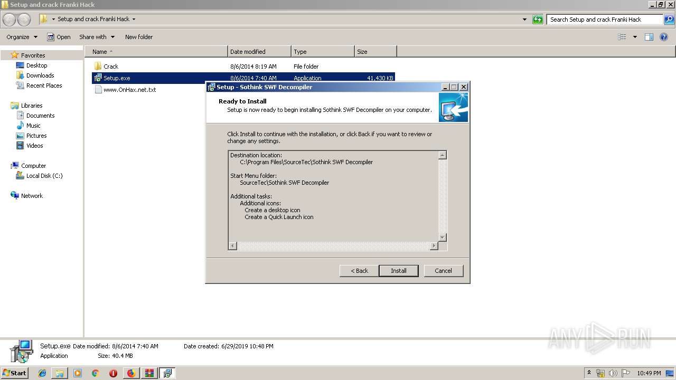
Task: Show hidden system tray icons
Action: point(589,373)
